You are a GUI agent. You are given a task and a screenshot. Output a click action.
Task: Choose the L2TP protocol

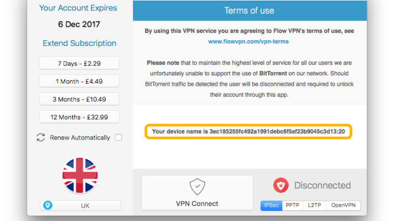pos(314,206)
